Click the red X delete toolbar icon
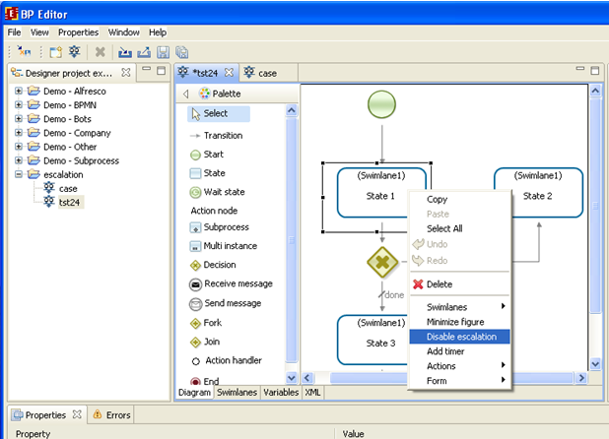 click(100, 52)
